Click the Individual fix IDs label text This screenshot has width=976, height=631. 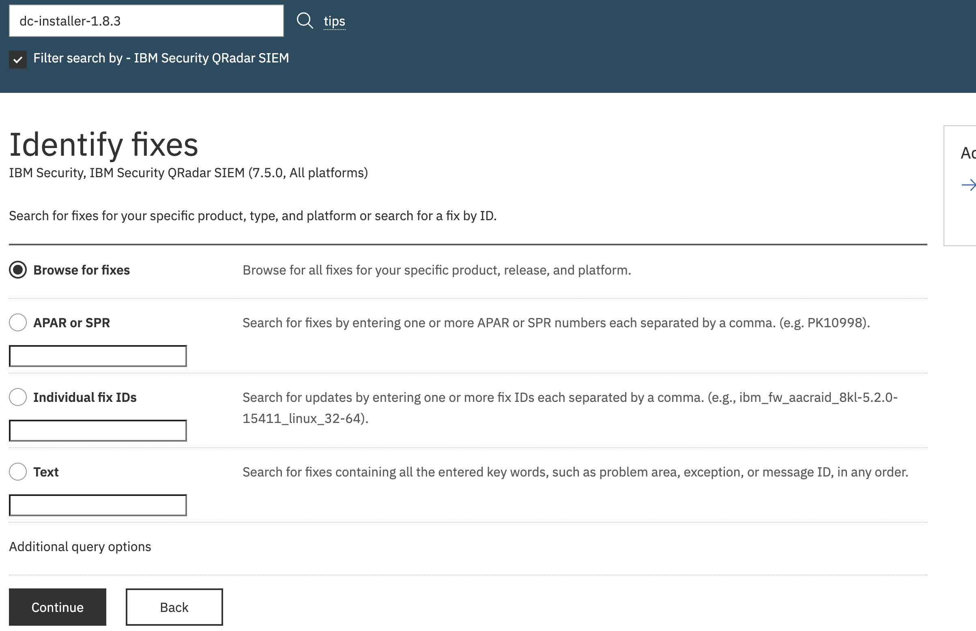85,397
